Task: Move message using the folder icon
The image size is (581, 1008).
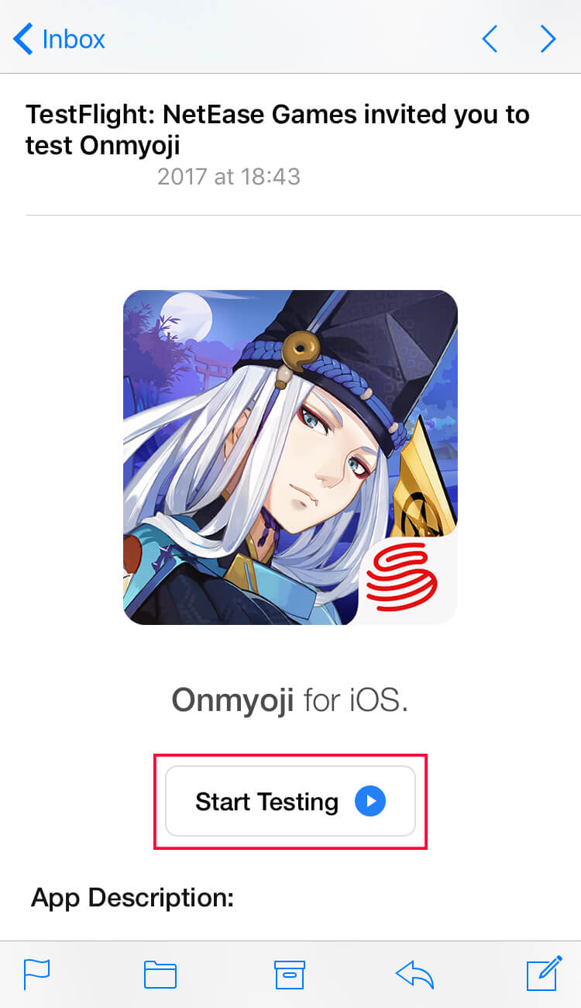Action: [x=160, y=975]
